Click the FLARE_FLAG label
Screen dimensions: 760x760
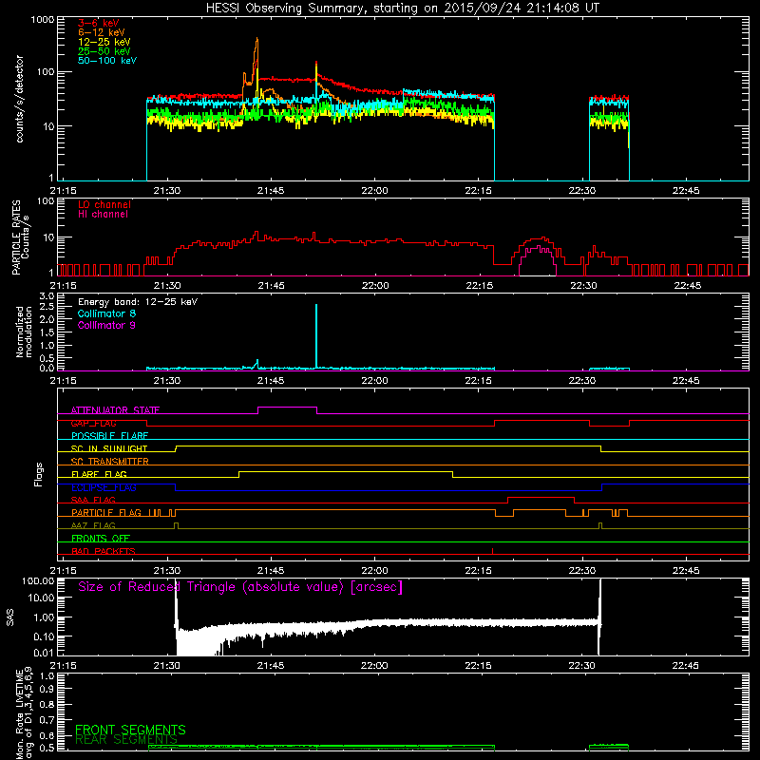click(x=99, y=474)
